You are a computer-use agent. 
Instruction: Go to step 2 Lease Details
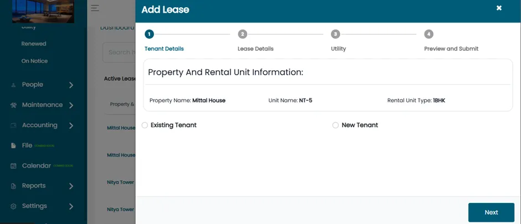[x=243, y=34]
